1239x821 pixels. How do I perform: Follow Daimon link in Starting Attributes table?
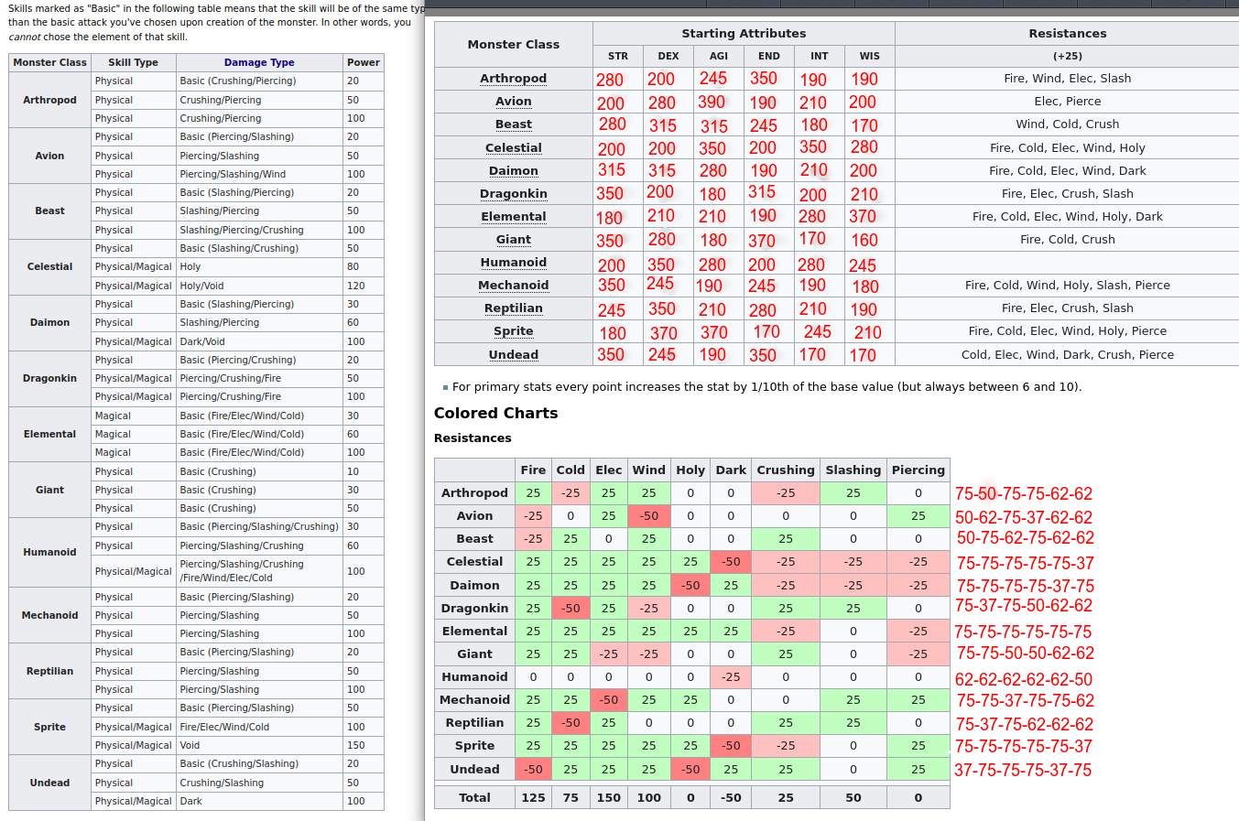coord(513,170)
